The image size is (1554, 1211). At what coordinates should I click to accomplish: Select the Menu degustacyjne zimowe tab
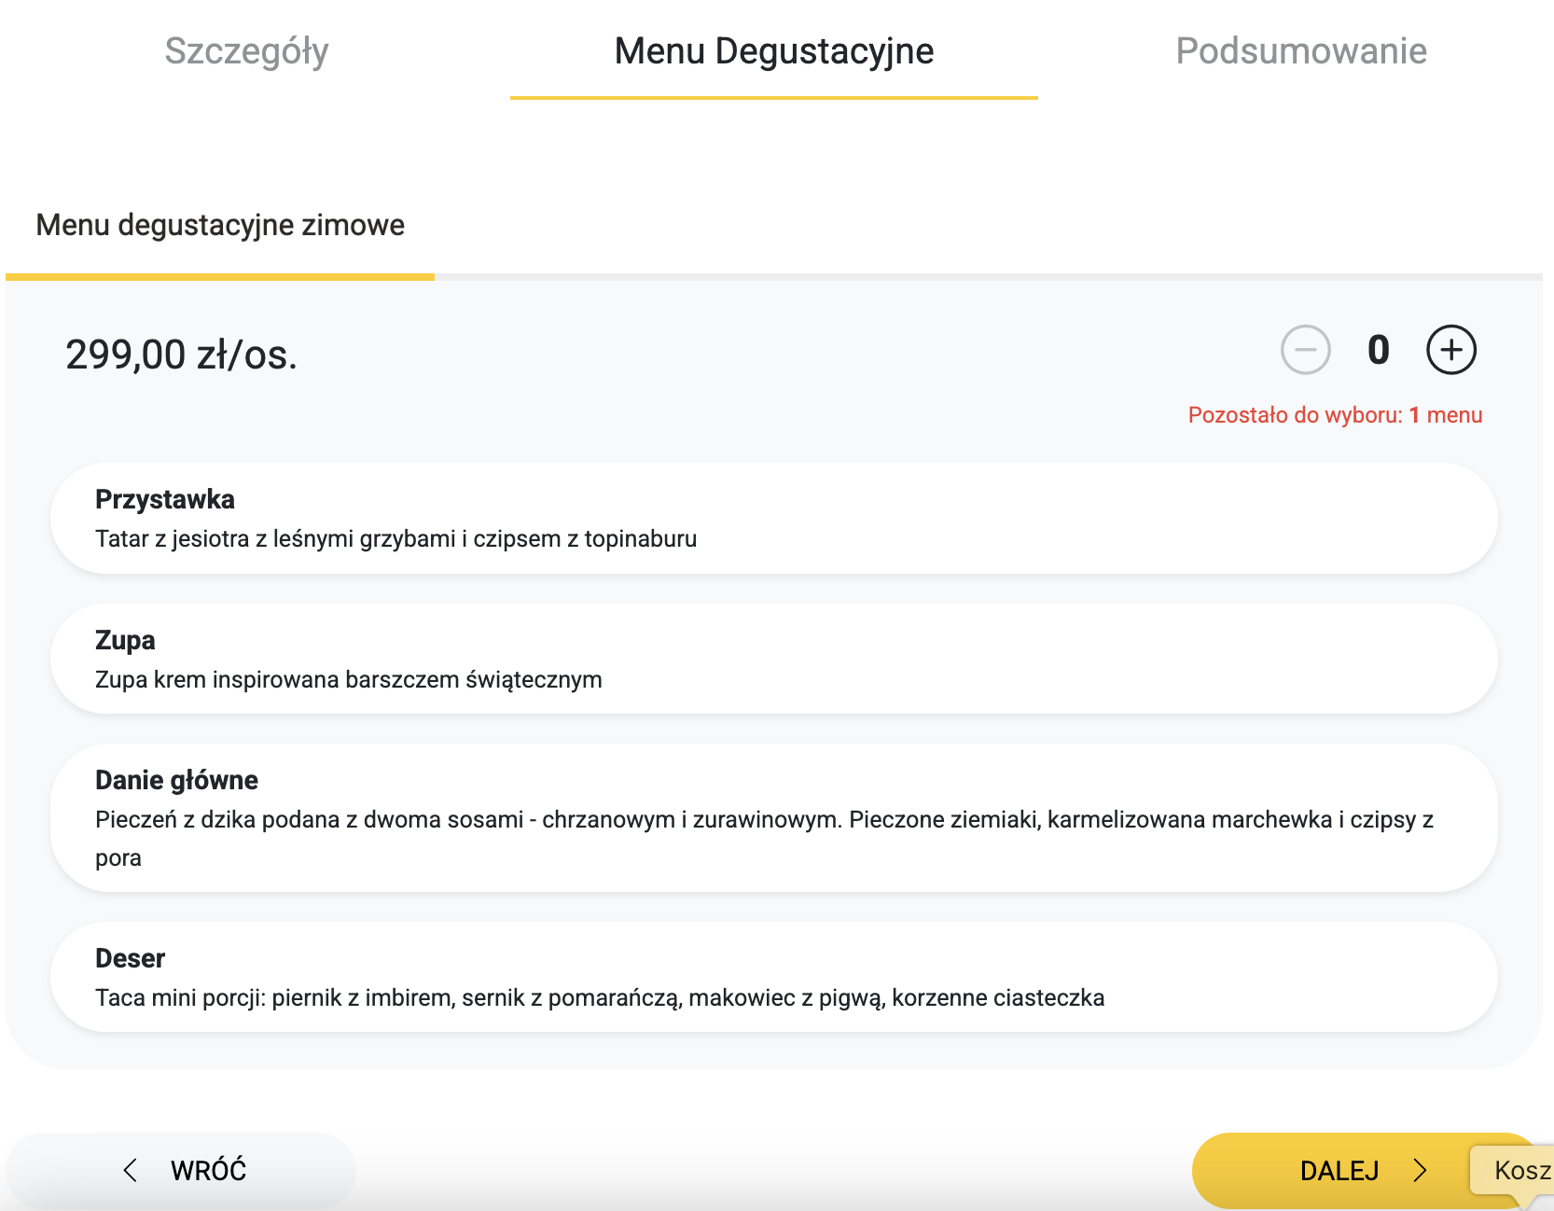click(220, 225)
